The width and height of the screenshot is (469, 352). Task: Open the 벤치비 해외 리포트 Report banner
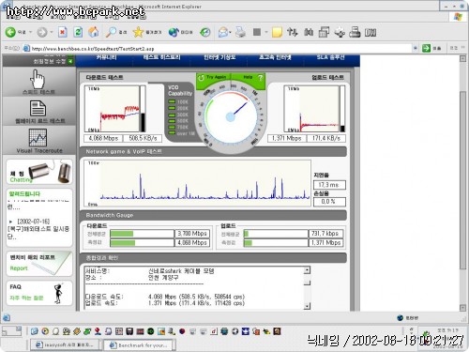[39, 264]
